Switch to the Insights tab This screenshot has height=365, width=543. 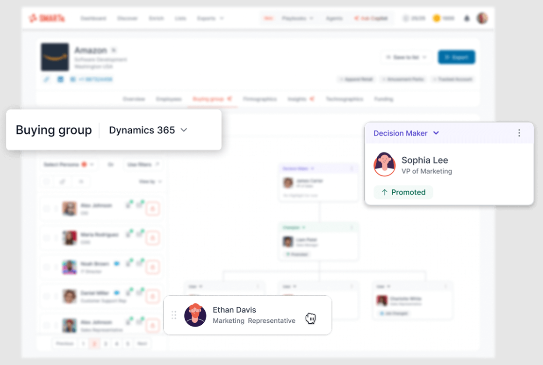pos(300,99)
